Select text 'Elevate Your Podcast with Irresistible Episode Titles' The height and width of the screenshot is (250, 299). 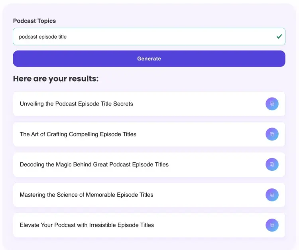point(87,225)
